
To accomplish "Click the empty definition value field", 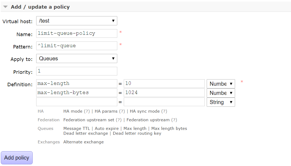I will (x=164, y=102).
